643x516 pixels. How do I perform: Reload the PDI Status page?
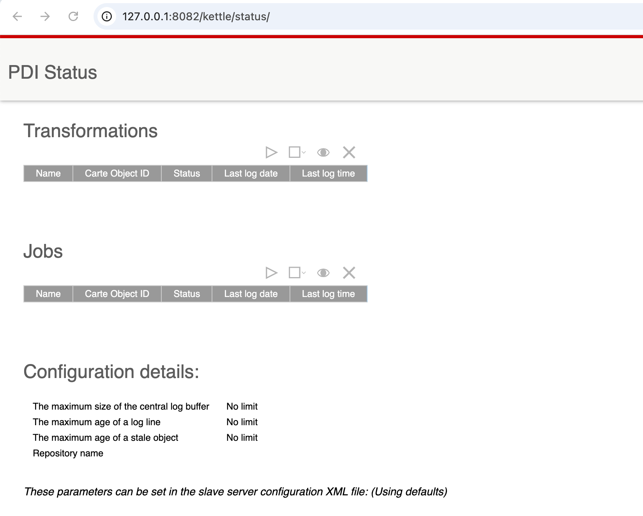(x=73, y=16)
